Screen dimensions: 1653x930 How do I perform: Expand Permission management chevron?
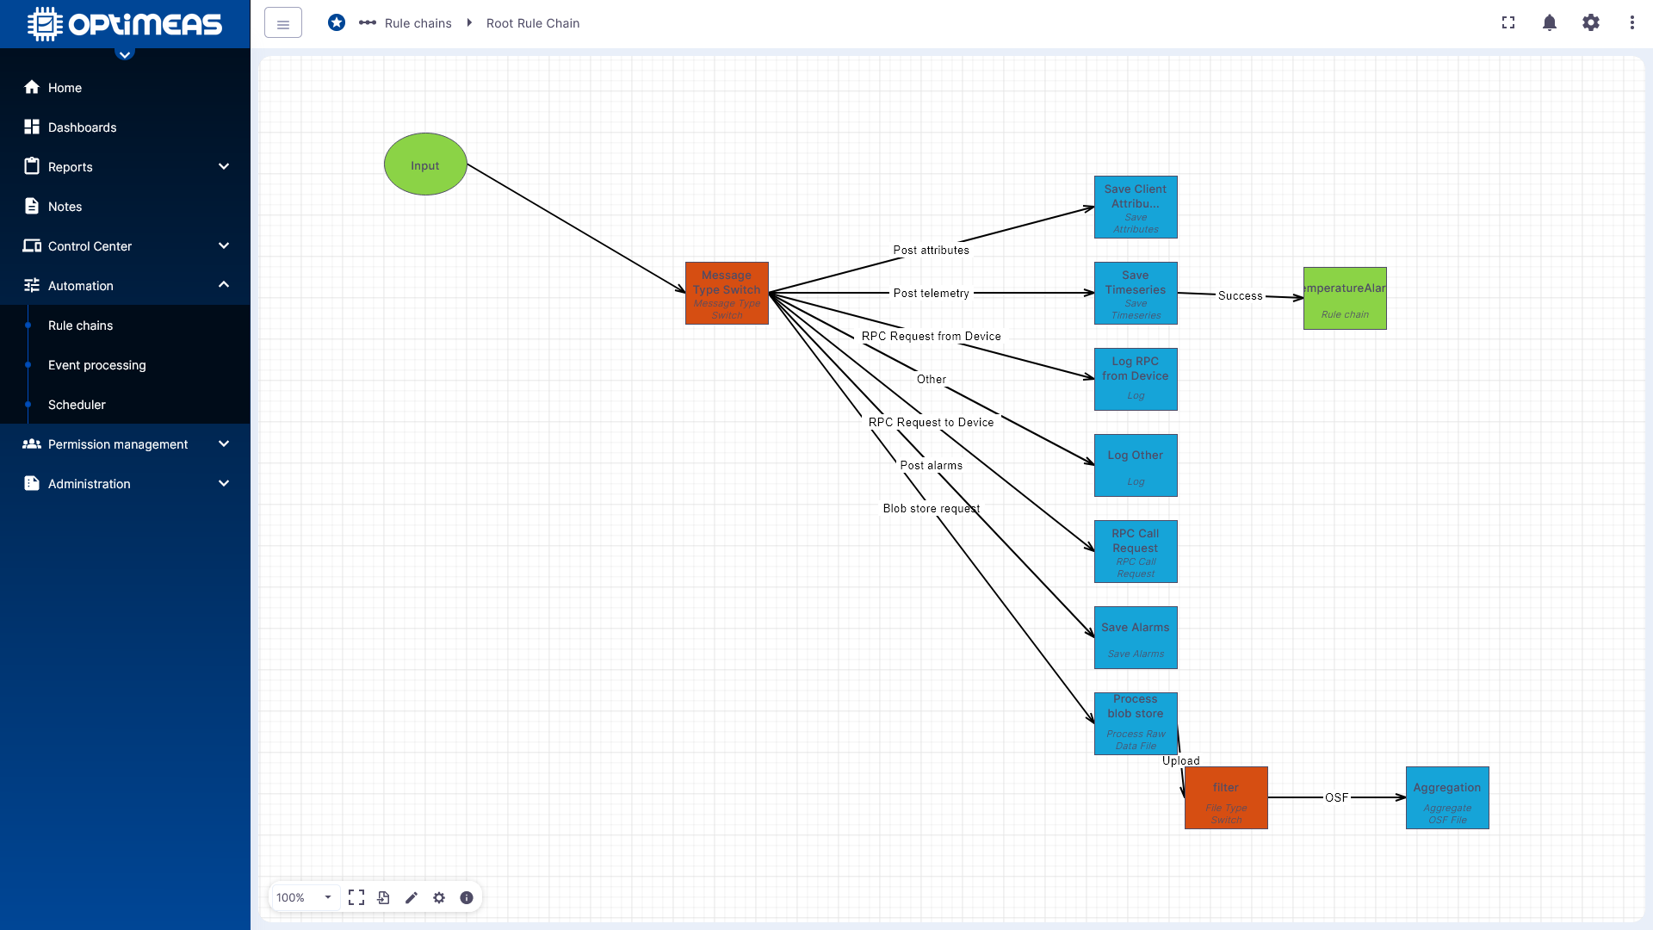(224, 443)
